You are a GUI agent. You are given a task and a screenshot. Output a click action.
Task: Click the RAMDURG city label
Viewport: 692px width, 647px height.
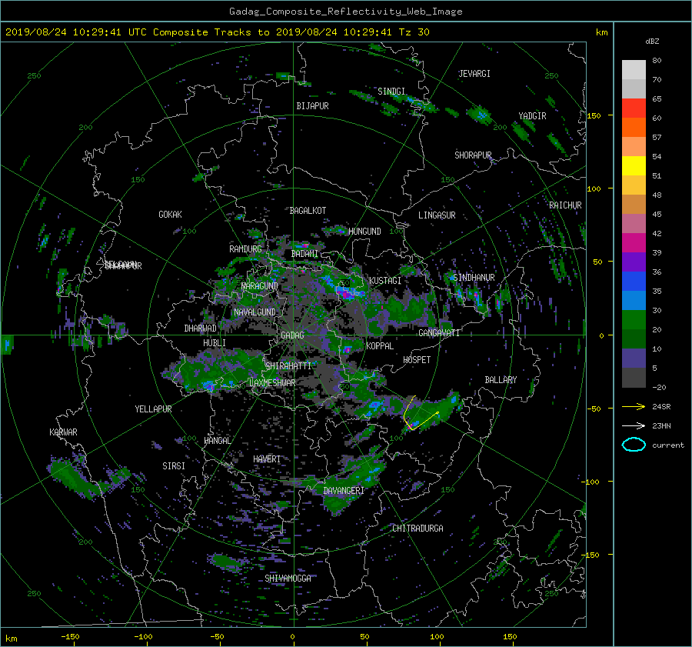(x=245, y=249)
